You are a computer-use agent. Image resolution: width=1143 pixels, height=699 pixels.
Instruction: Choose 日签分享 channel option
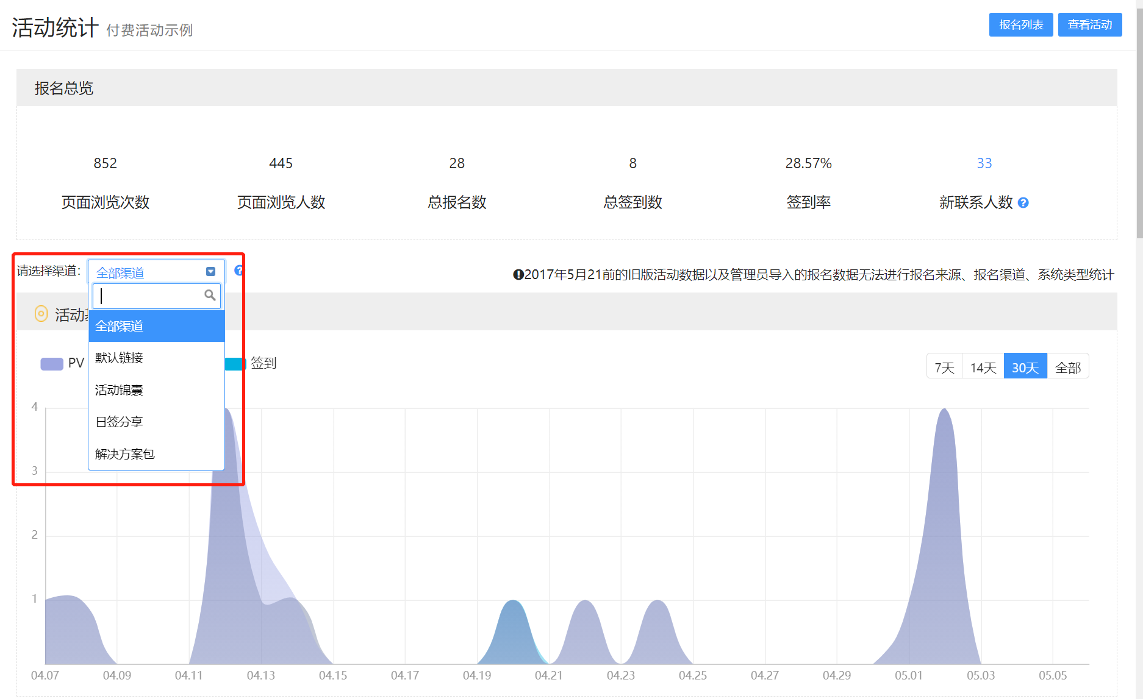(x=120, y=422)
